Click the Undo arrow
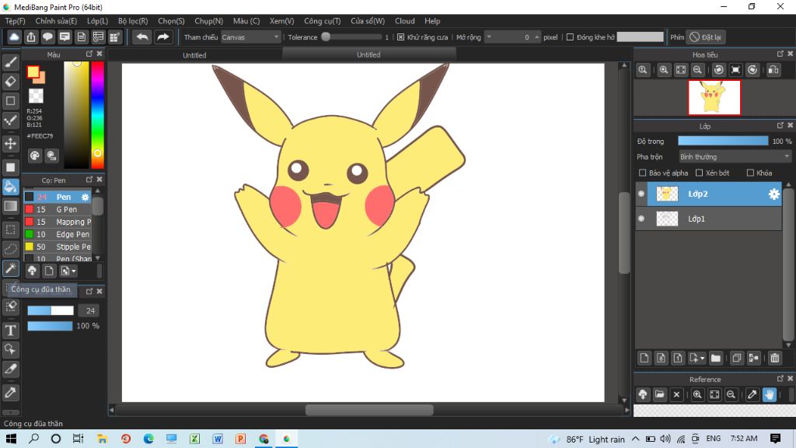 tap(142, 37)
